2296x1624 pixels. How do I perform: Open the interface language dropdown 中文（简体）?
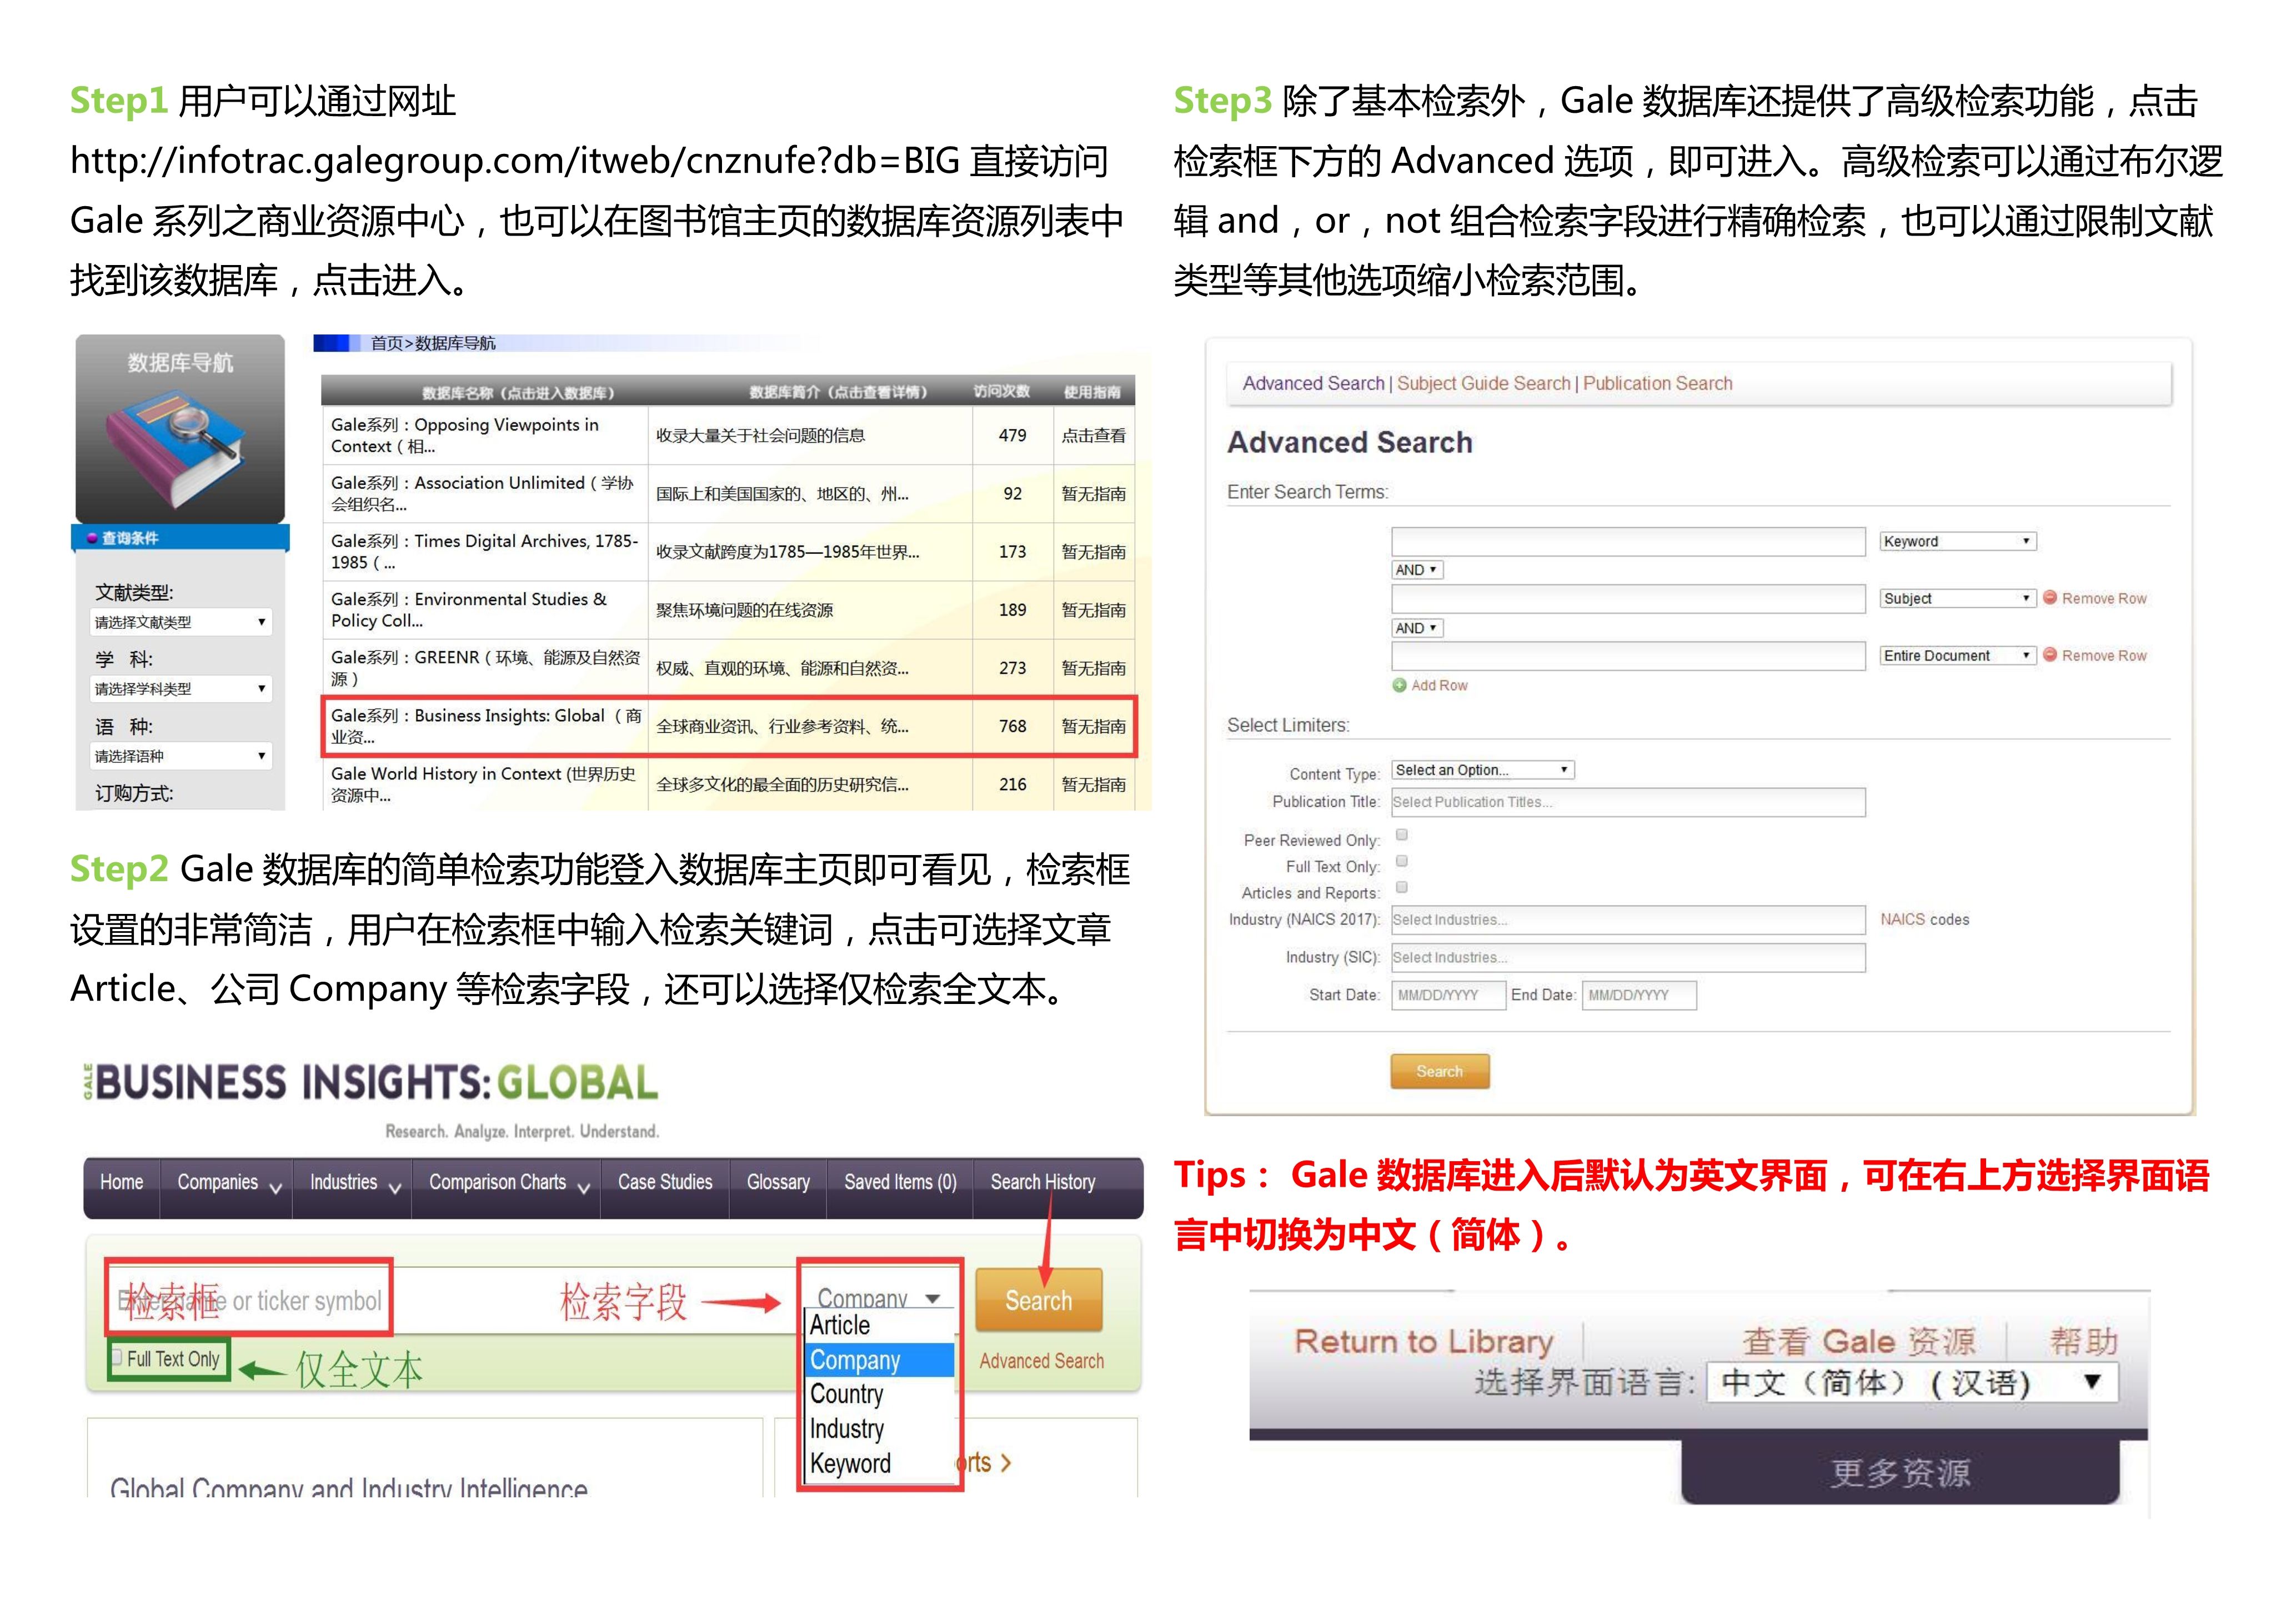1911,1383
